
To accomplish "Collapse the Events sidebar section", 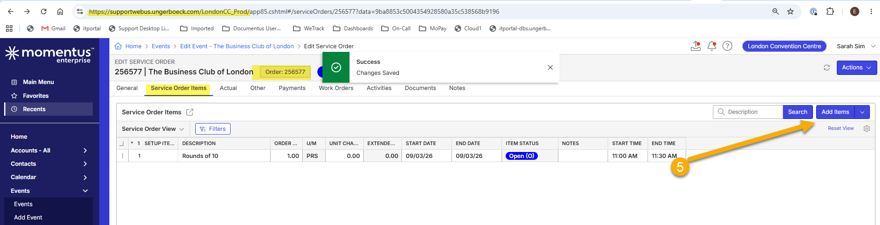I will [x=49, y=191].
